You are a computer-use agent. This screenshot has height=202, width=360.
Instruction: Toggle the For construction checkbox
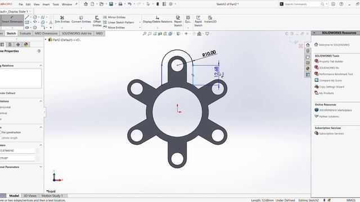click(1, 132)
